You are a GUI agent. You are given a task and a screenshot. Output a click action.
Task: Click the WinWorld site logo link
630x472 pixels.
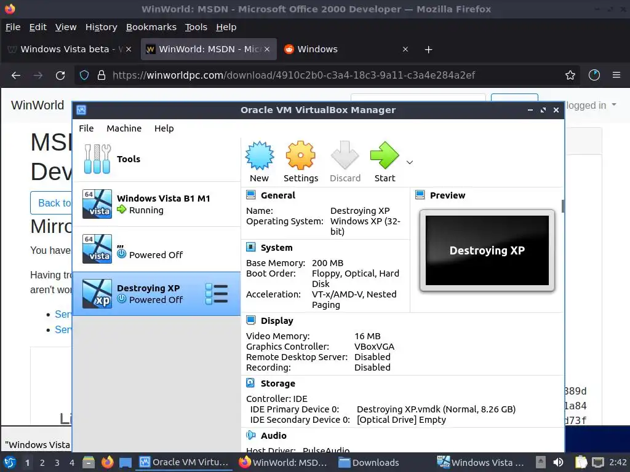pyautogui.click(x=38, y=105)
